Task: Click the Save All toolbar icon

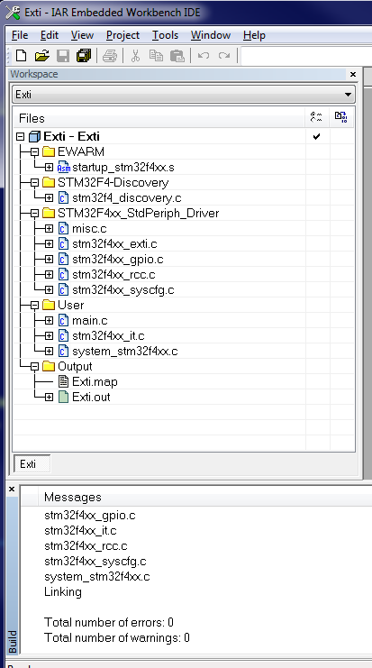Action: pos(84,55)
